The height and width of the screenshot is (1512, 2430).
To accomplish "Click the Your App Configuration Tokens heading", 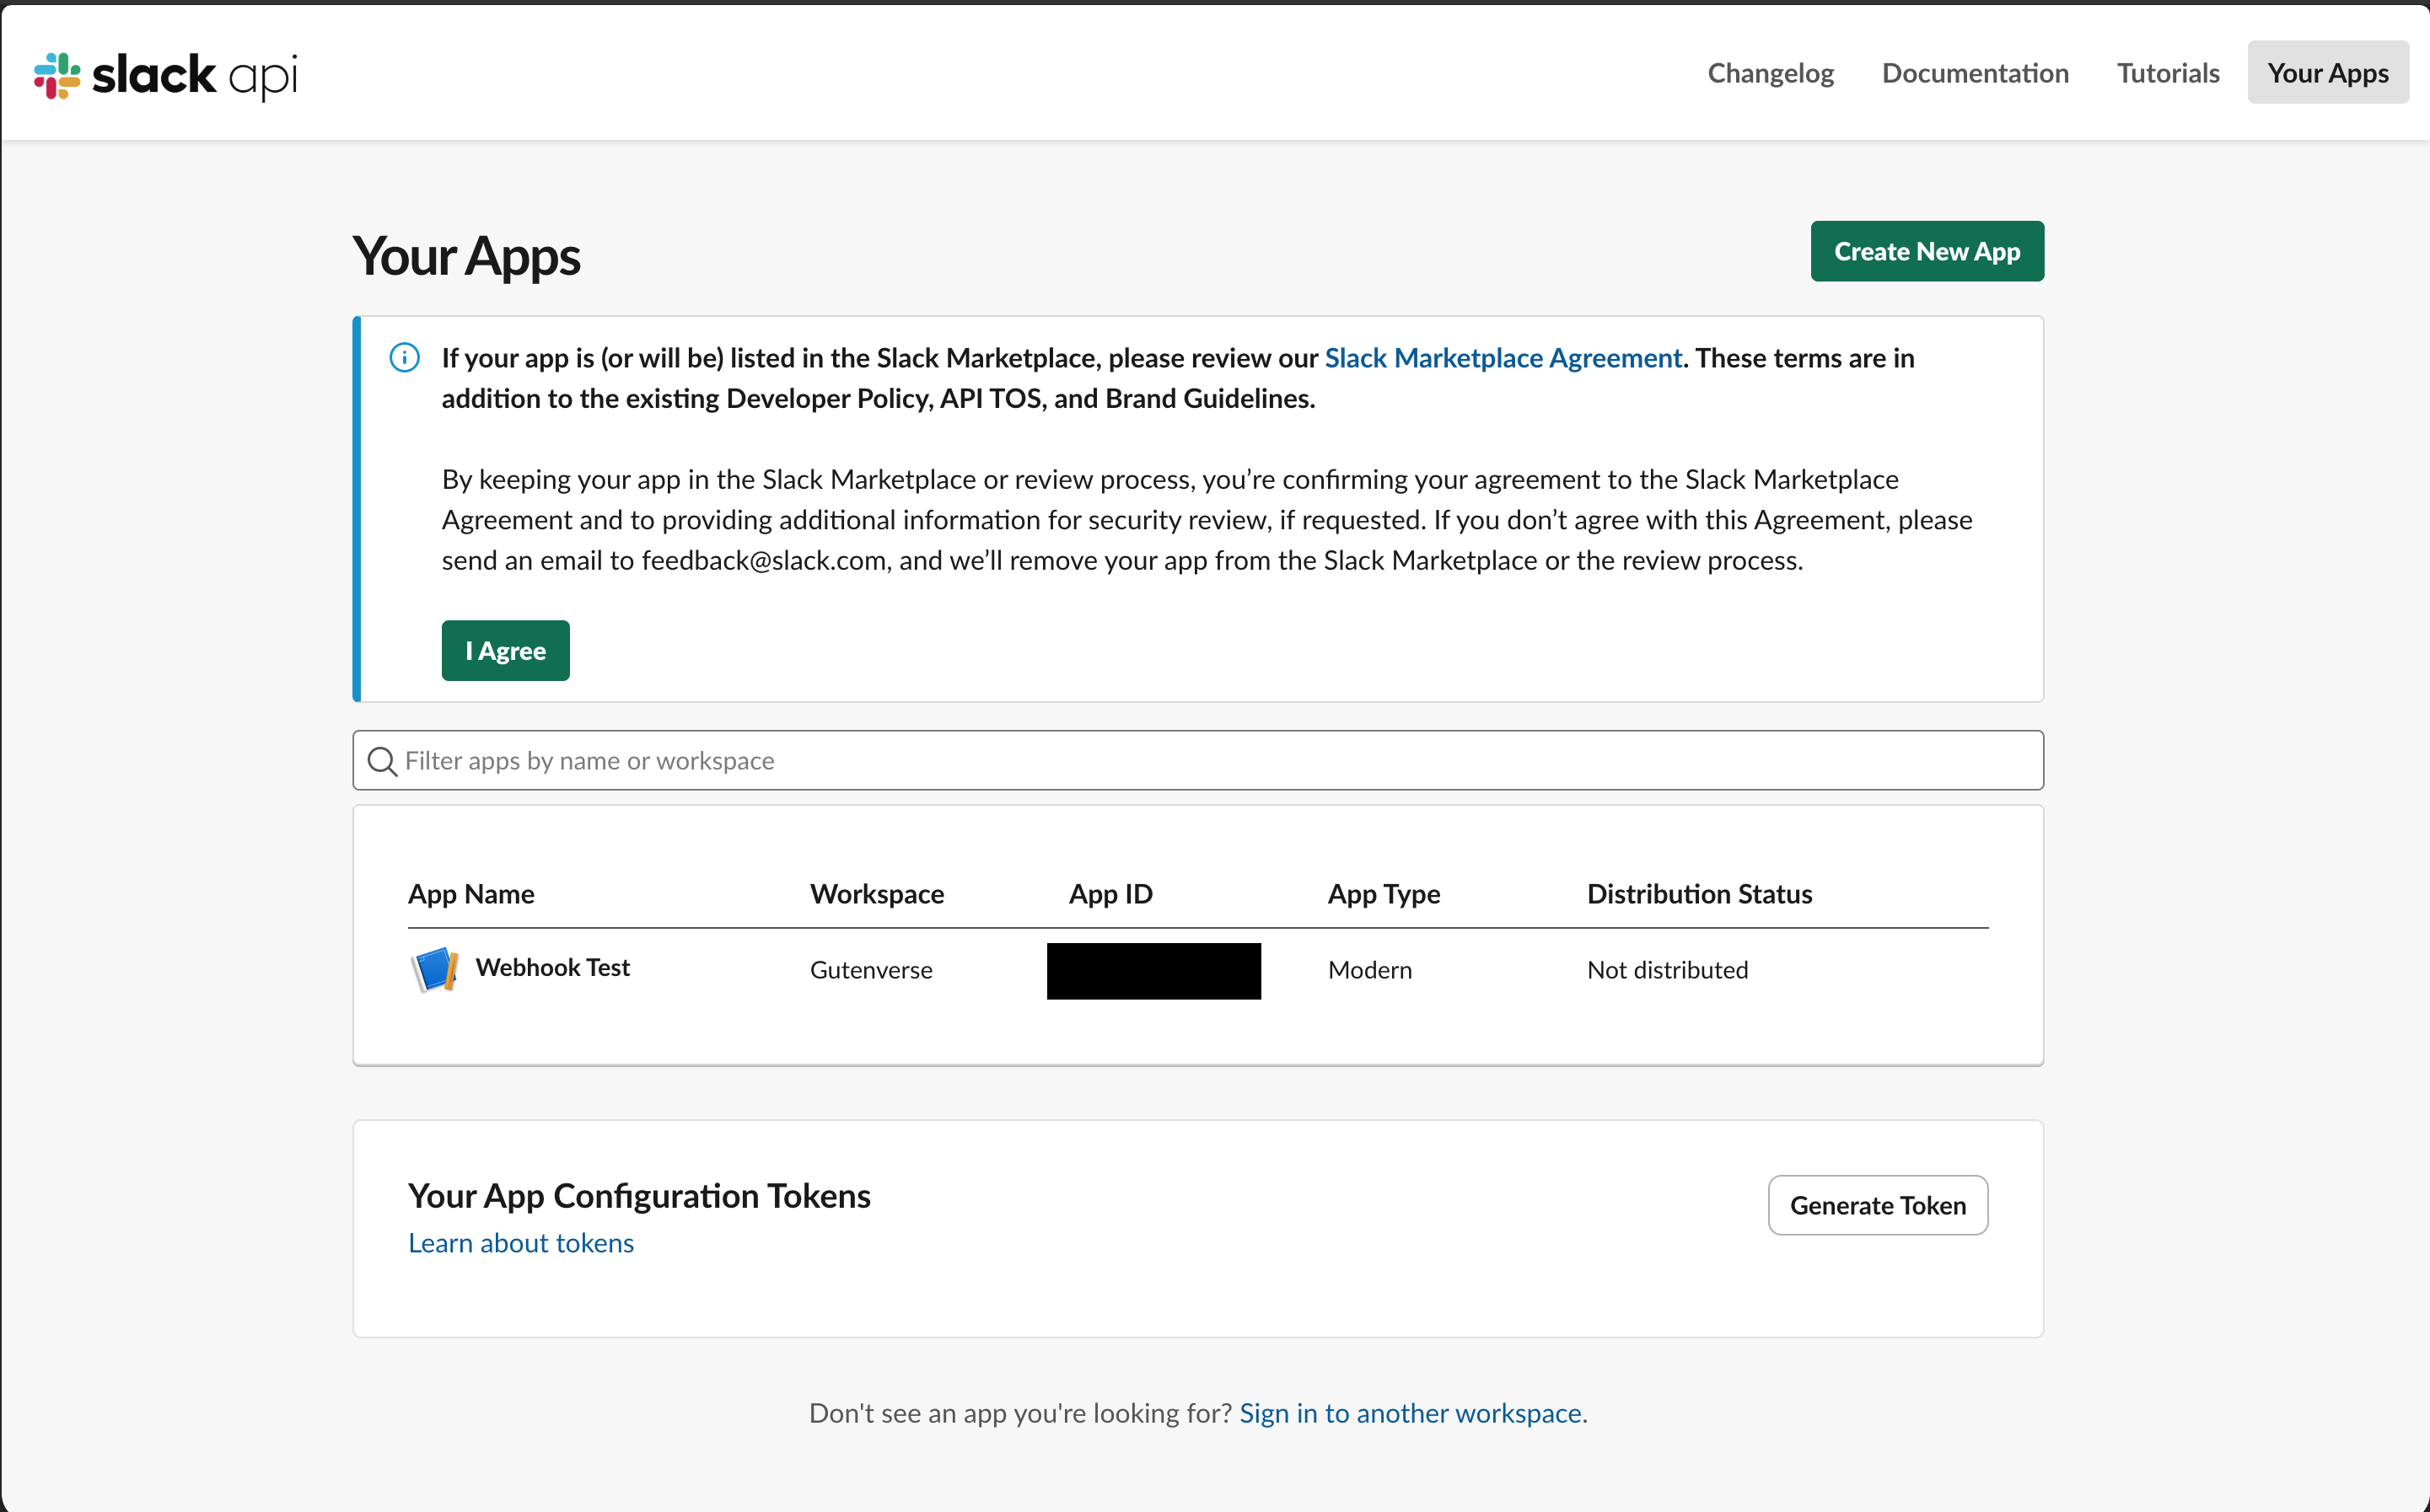I will (x=639, y=1196).
